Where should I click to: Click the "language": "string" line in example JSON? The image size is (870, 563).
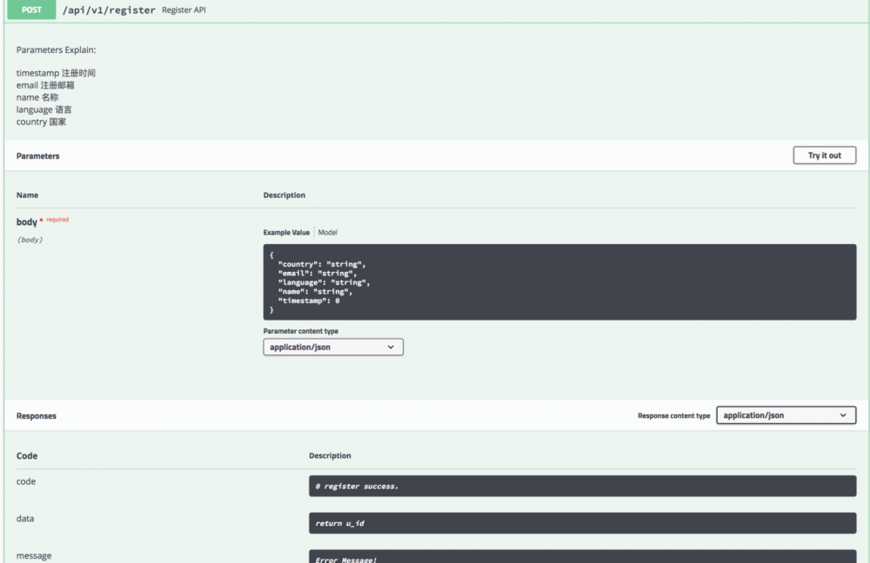point(324,282)
